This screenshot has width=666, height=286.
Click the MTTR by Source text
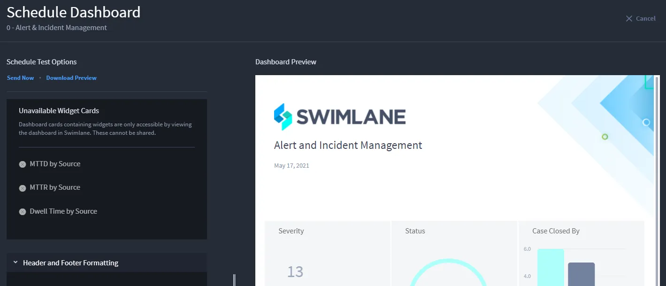[x=55, y=187]
